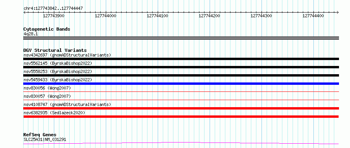The width and height of the screenshot is (350, 148).
Task: Click the right arrow end of the ruler
Action: tap(338, 12)
